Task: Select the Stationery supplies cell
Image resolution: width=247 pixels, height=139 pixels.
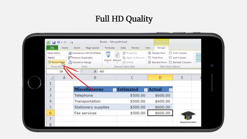Action: [x=95, y=107]
